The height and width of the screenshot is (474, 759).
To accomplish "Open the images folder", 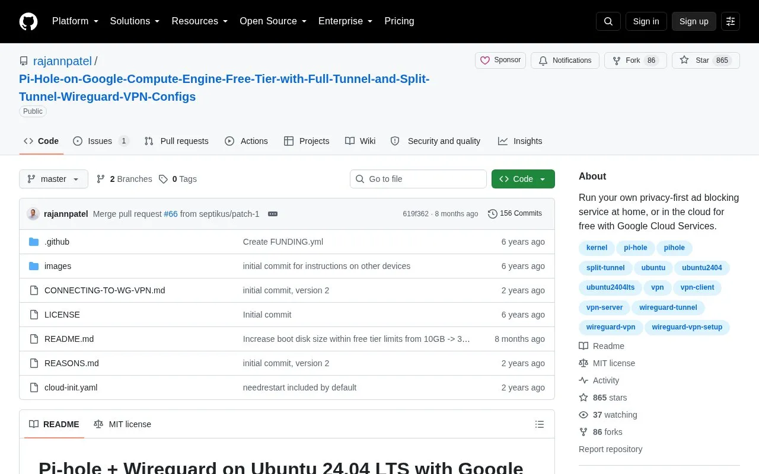I will pyautogui.click(x=58, y=266).
